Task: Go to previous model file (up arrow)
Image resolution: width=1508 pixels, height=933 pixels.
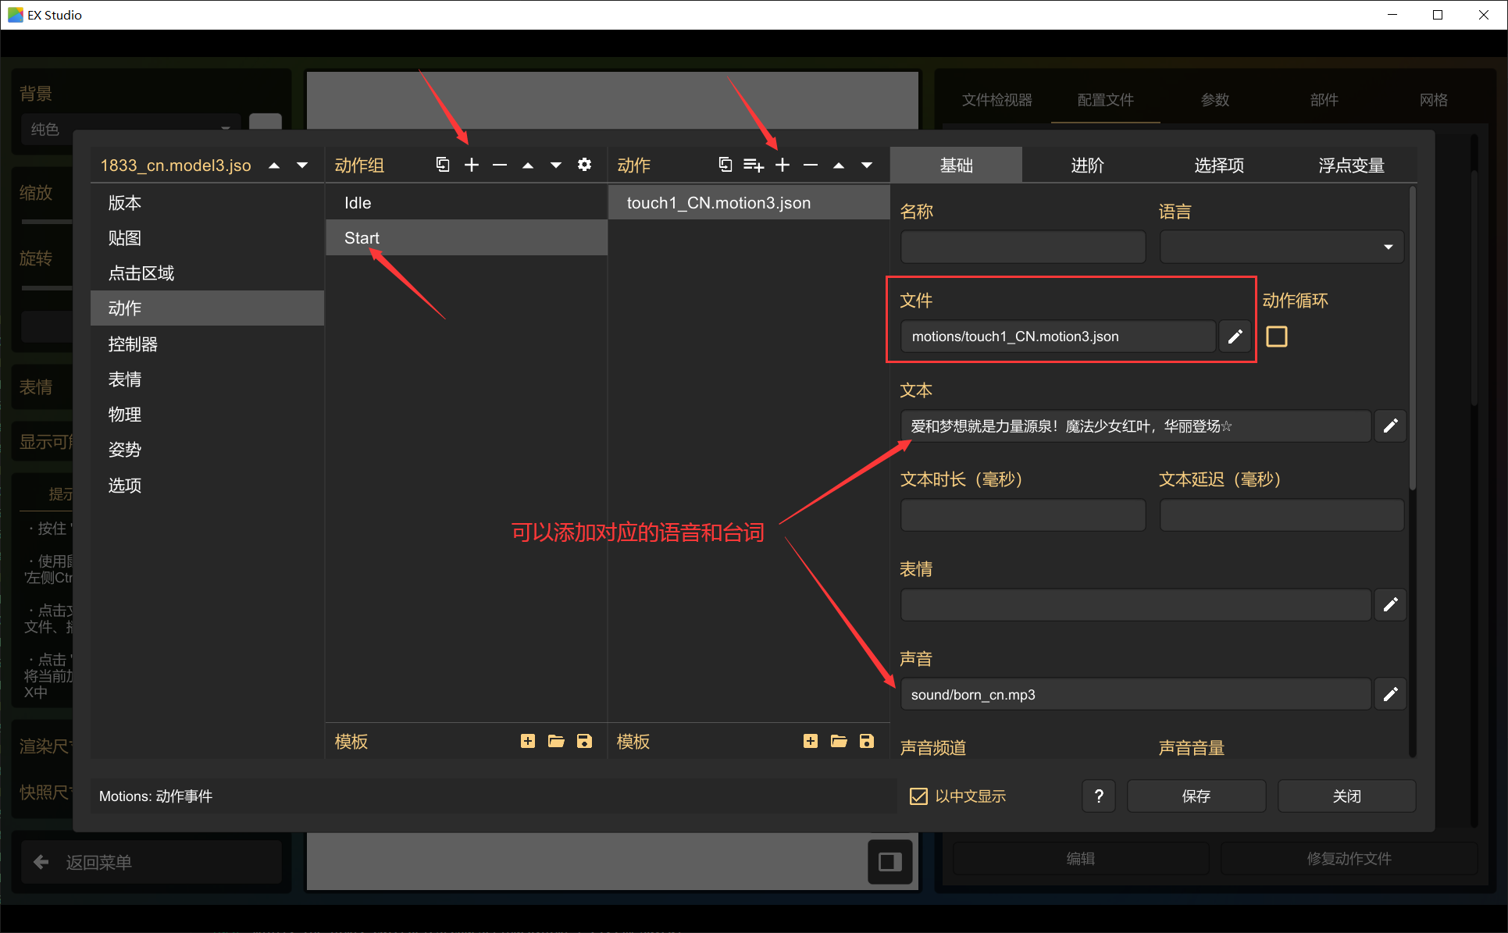Action: point(274,165)
